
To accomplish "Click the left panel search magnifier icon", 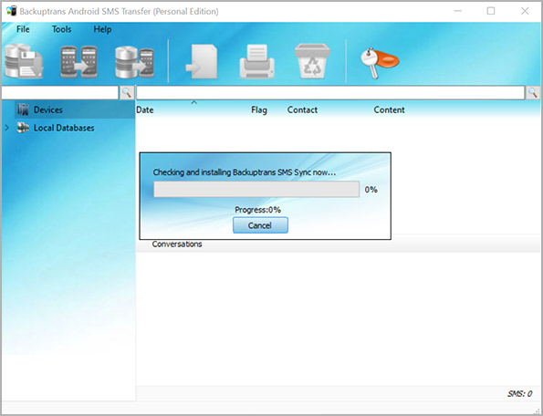I will click(127, 93).
